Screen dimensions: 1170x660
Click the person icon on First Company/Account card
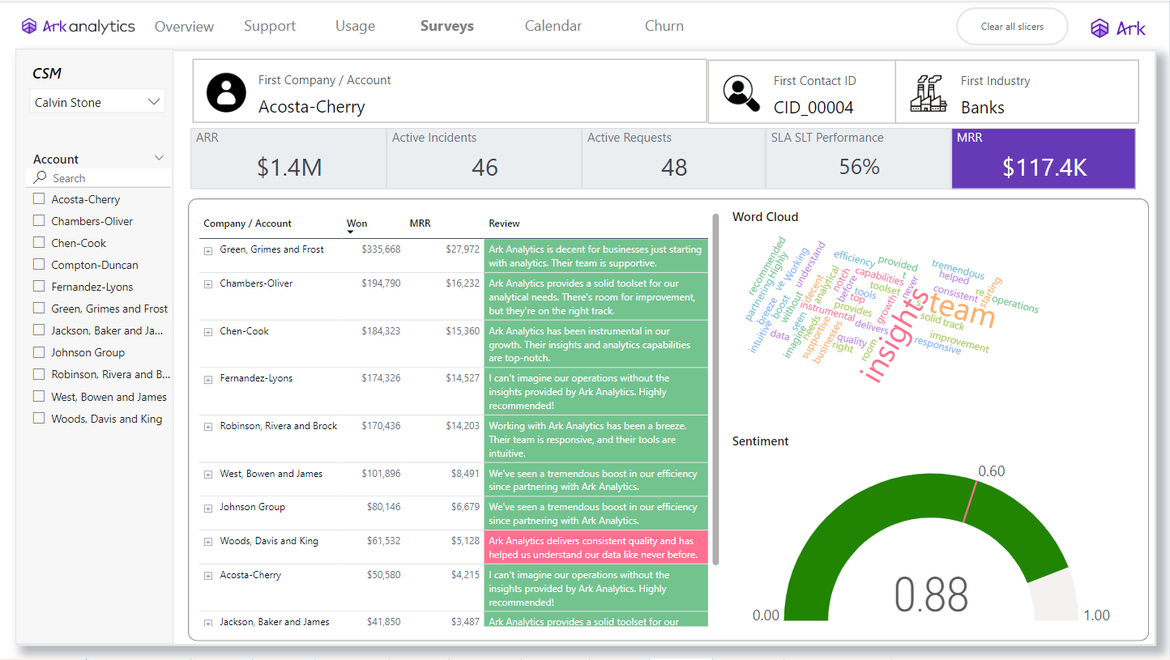(x=225, y=92)
